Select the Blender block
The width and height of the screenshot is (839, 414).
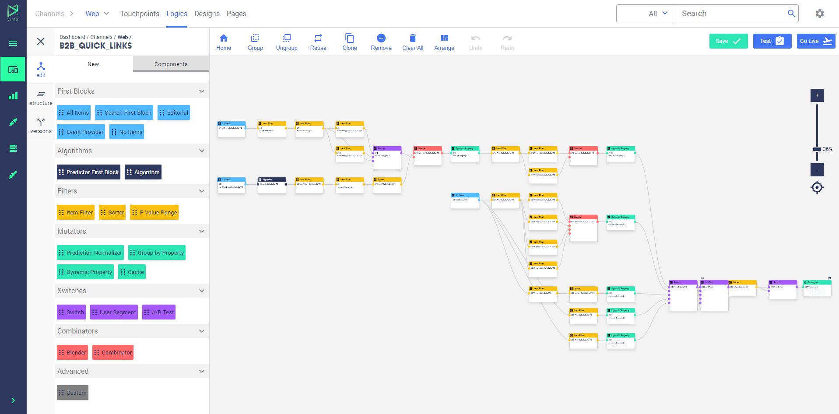point(72,352)
